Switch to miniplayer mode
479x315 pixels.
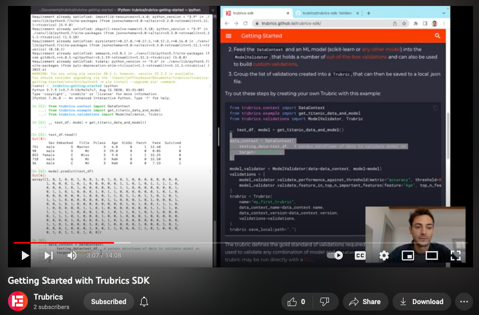click(x=407, y=255)
